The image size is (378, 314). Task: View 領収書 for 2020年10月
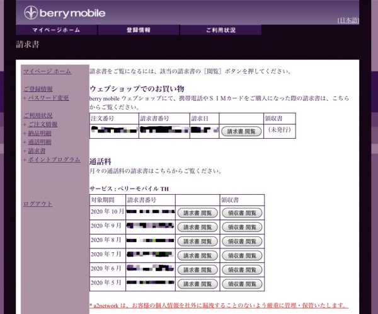(x=242, y=213)
